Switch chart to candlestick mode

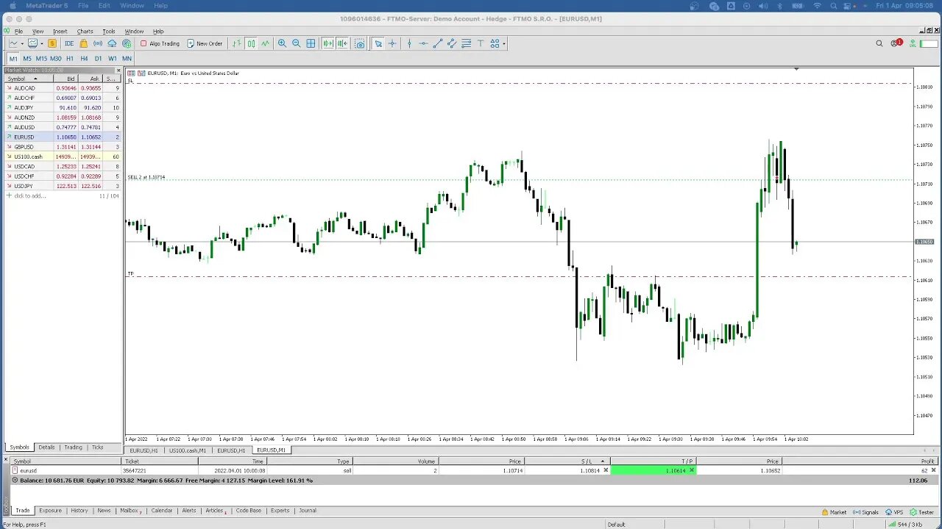pyautogui.click(x=251, y=43)
